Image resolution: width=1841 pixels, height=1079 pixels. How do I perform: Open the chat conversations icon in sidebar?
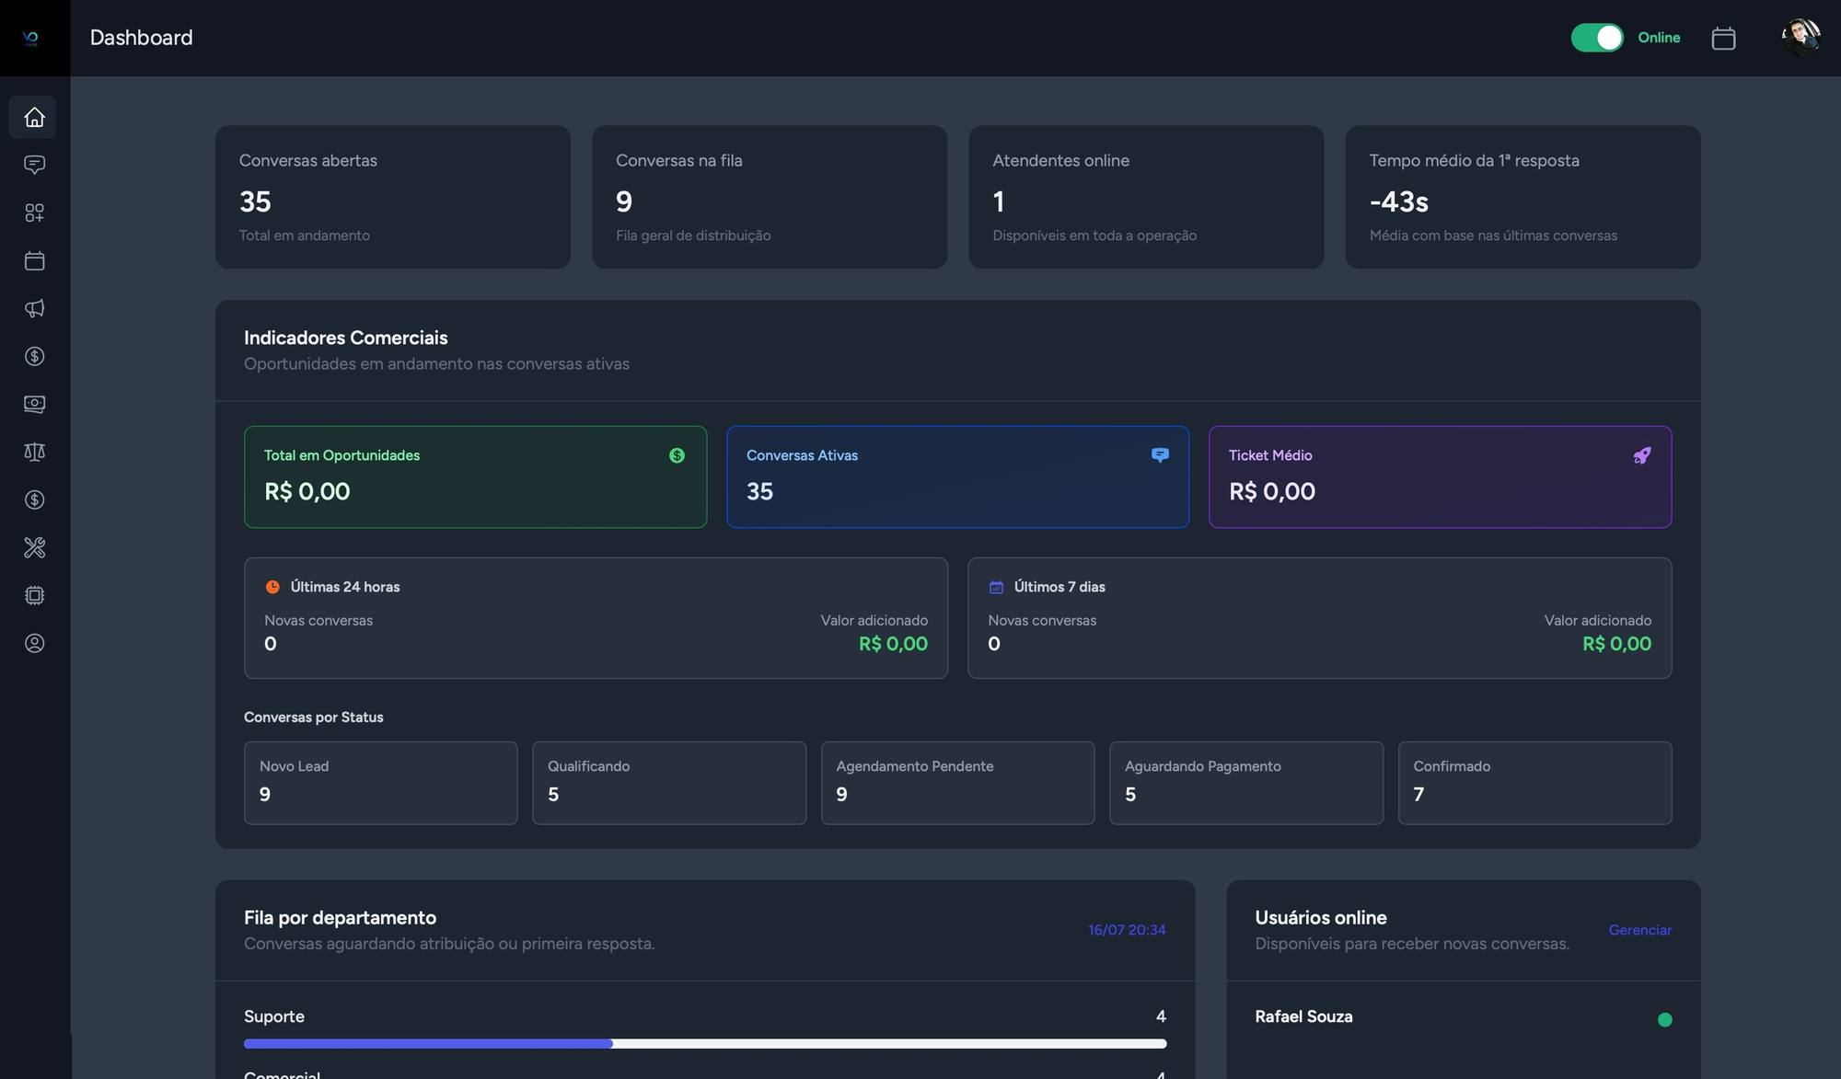(34, 166)
